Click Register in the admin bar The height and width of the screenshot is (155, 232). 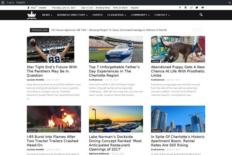[21, 3]
